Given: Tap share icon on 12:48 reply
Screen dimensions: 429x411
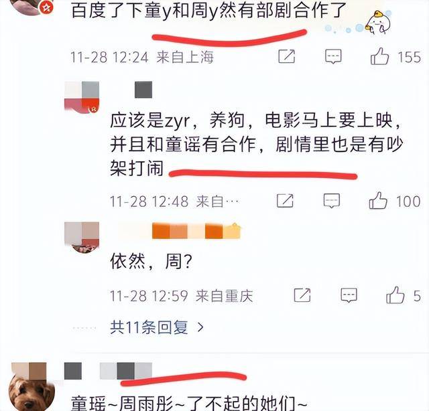Looking at the screenshot, I should (285, 201).
